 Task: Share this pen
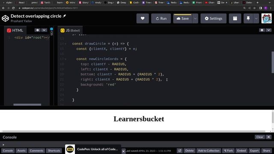tap(266, 151)
